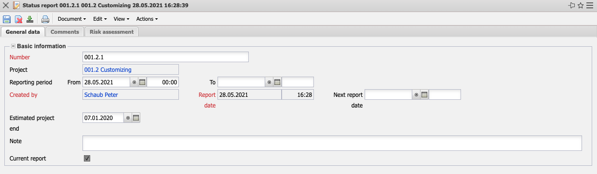
Task: Open the Document dropdown menu
Action: point(71,19)
